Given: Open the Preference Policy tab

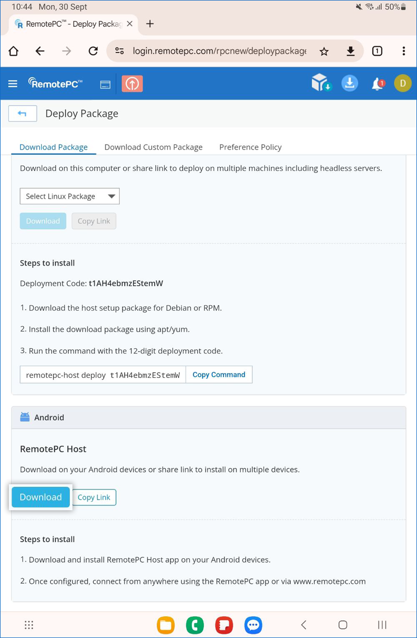Looking at the screenshot, I should [250, 147].
